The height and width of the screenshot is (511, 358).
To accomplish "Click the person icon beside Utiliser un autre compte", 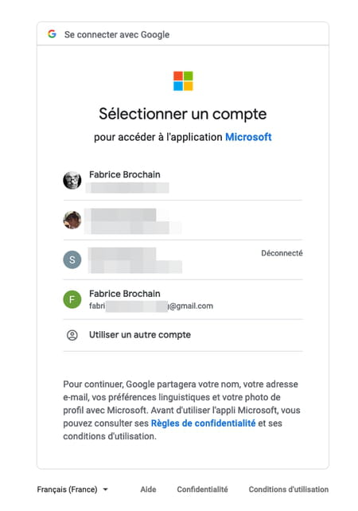I will (72, 335).
